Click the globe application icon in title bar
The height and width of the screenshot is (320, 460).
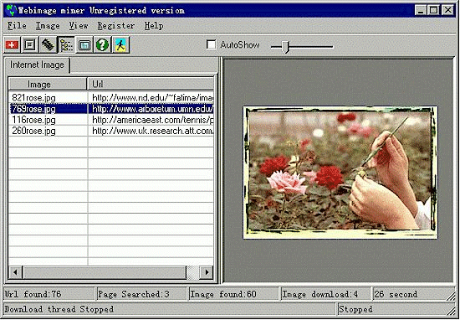click(11, 11)
